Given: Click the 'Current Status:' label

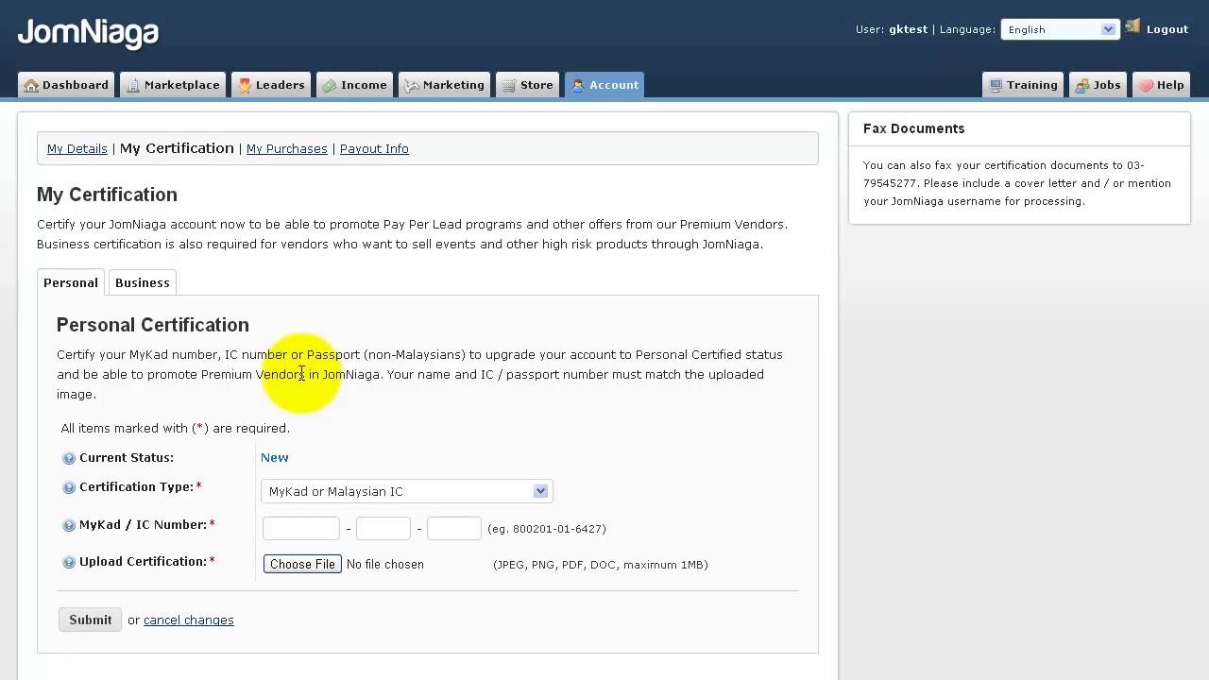Looking at the screenshot, I should 127,457.
